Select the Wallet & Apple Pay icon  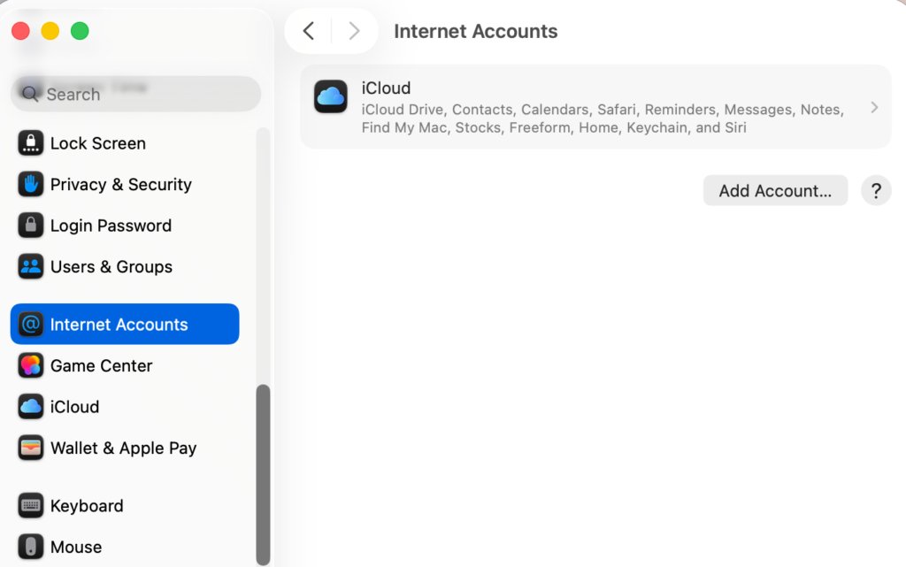click(x=30, y=448)
